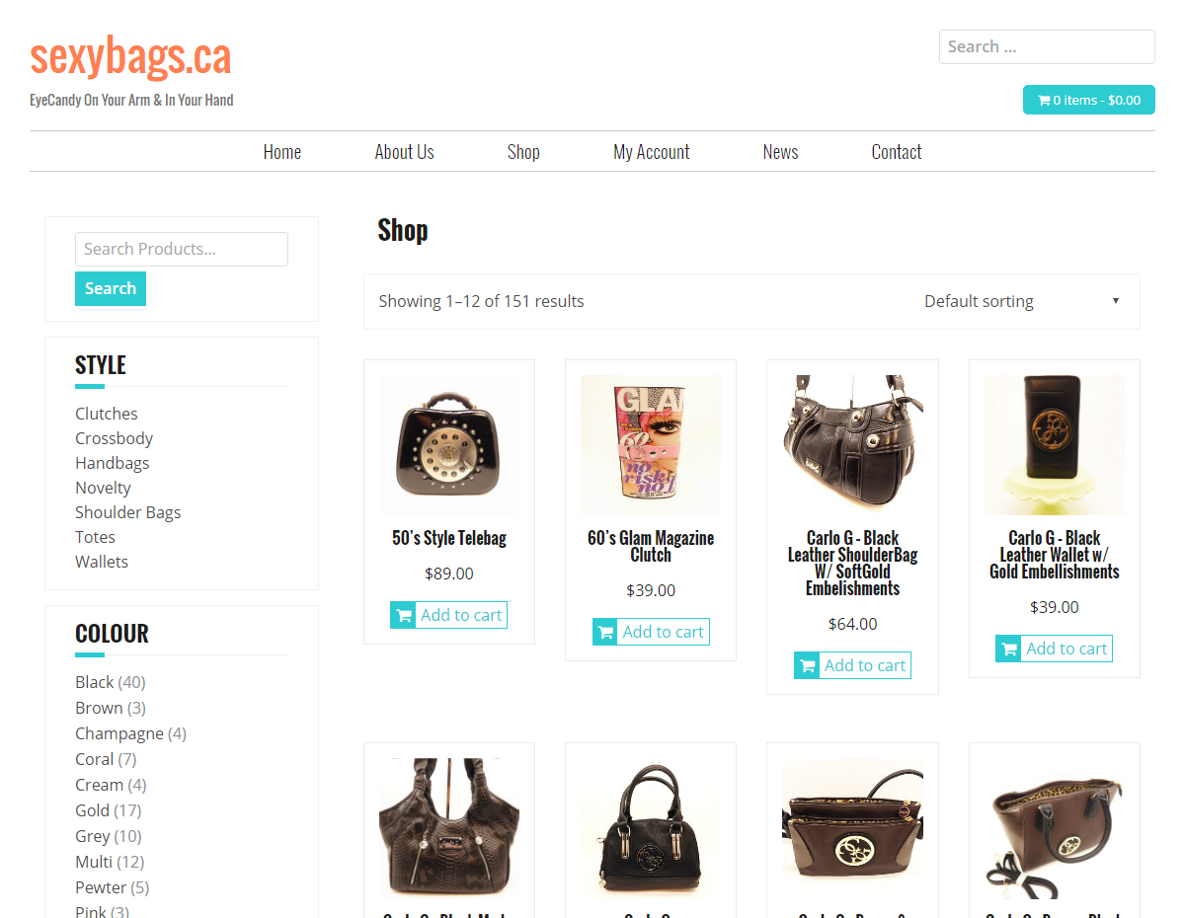Select the Shoulder Bags style link
1185x918 pixels.
(128, 512)
